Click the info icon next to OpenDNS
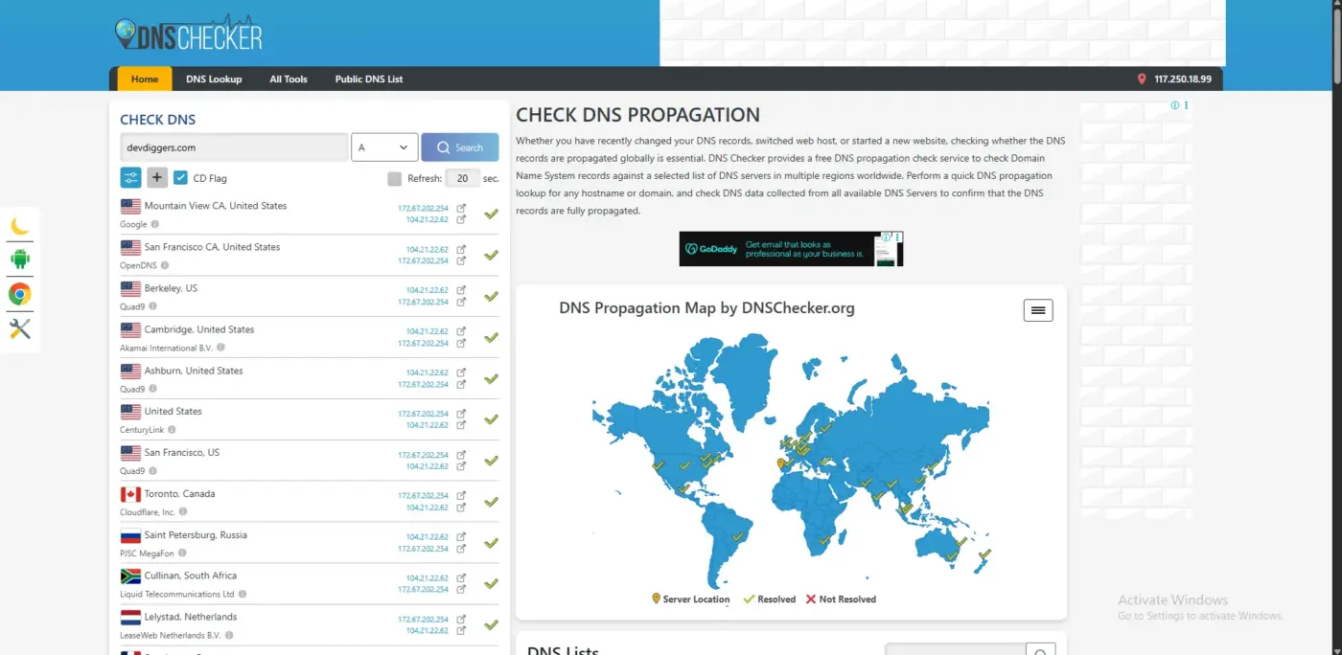This screenshot has height=655, width=1342. coord(165,265)
